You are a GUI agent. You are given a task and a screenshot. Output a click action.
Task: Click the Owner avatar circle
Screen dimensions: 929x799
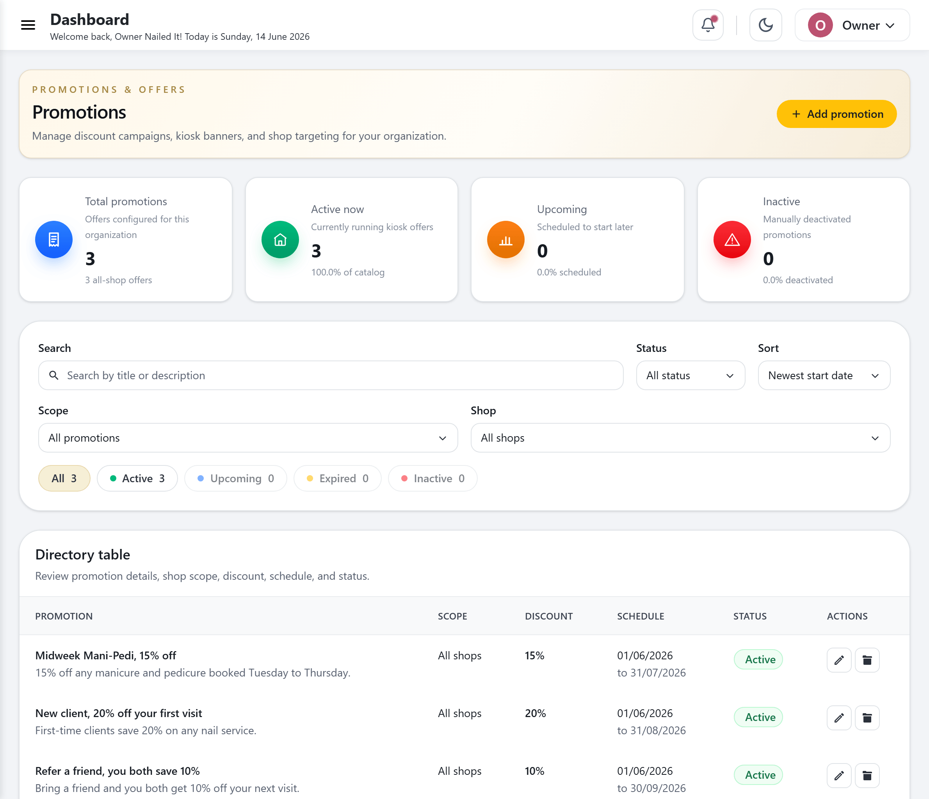point(820,25)
